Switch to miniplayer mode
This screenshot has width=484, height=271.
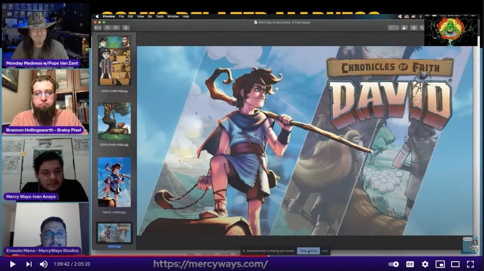[440, 264]
